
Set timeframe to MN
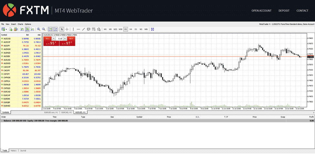click(x=146, y=29)
